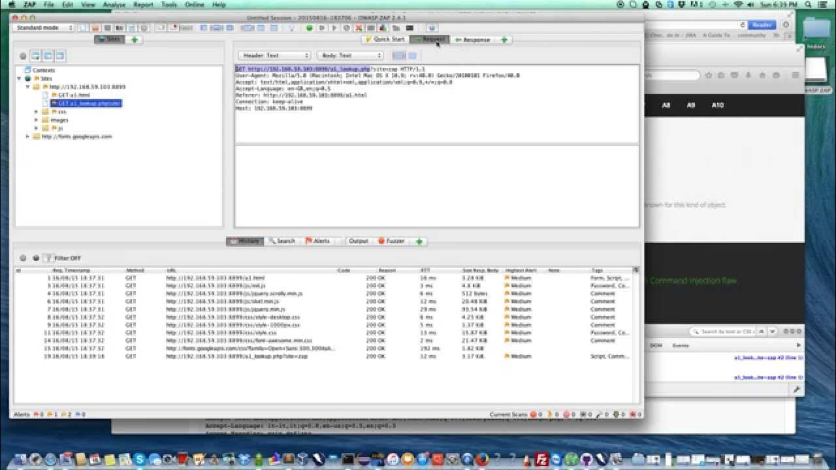Toggle the expand Sites tabs layout icon
This screenshot has width=836, height=470.
tap(204, 27)
